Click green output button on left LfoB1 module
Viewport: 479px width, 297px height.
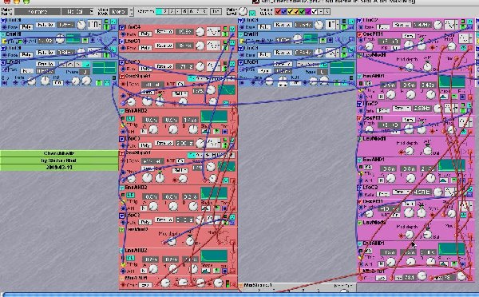tap(99, 83)
